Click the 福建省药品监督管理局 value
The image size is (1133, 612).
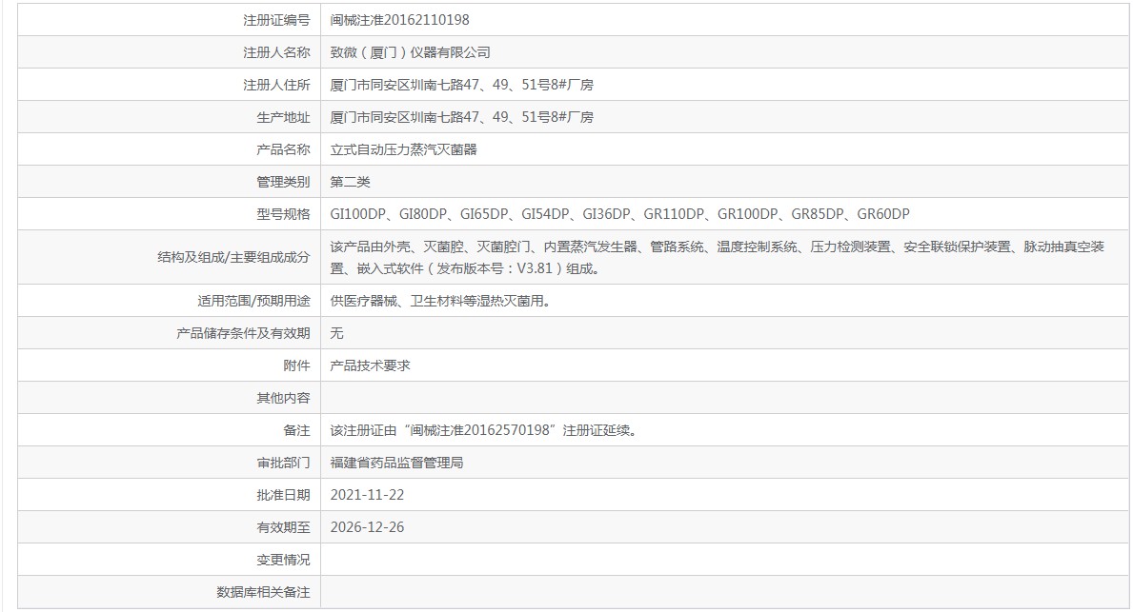[x=396, y=464]
